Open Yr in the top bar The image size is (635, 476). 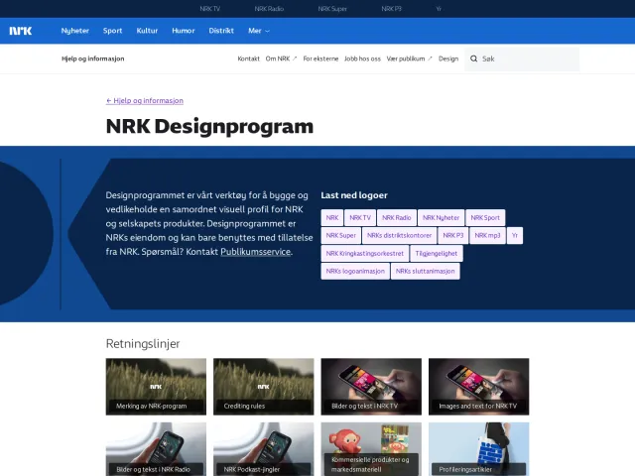click(439, 9)
